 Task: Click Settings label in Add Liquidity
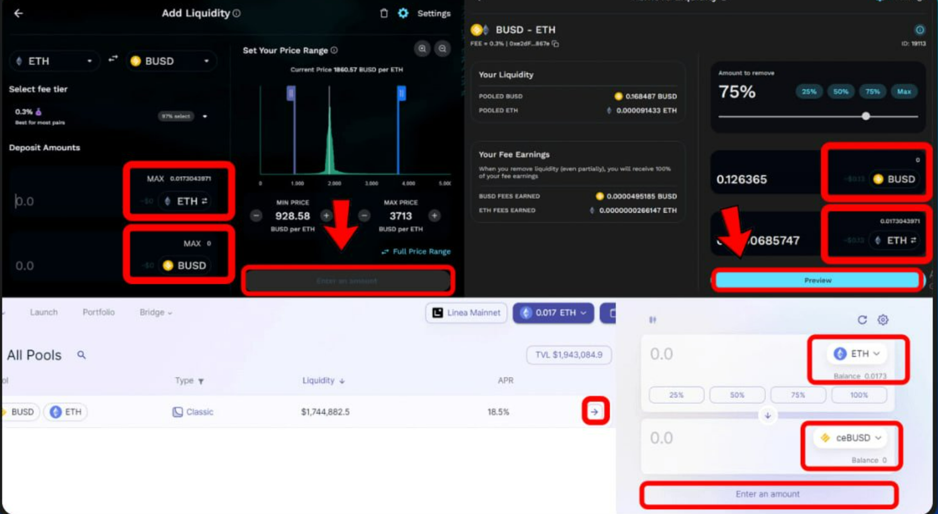(x=434, y=13)
